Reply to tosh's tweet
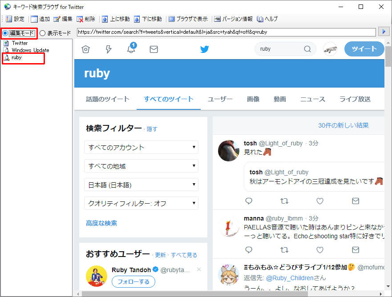Screen dimensions: 392x297 point(249,201)
